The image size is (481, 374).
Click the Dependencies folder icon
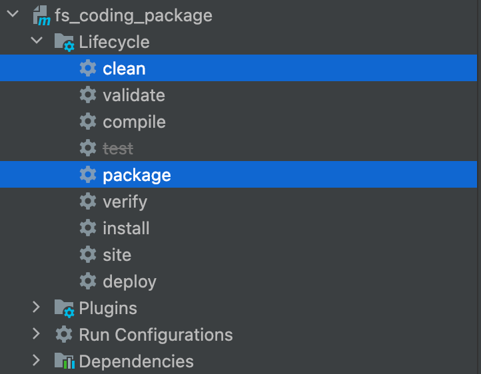point(64,361)
